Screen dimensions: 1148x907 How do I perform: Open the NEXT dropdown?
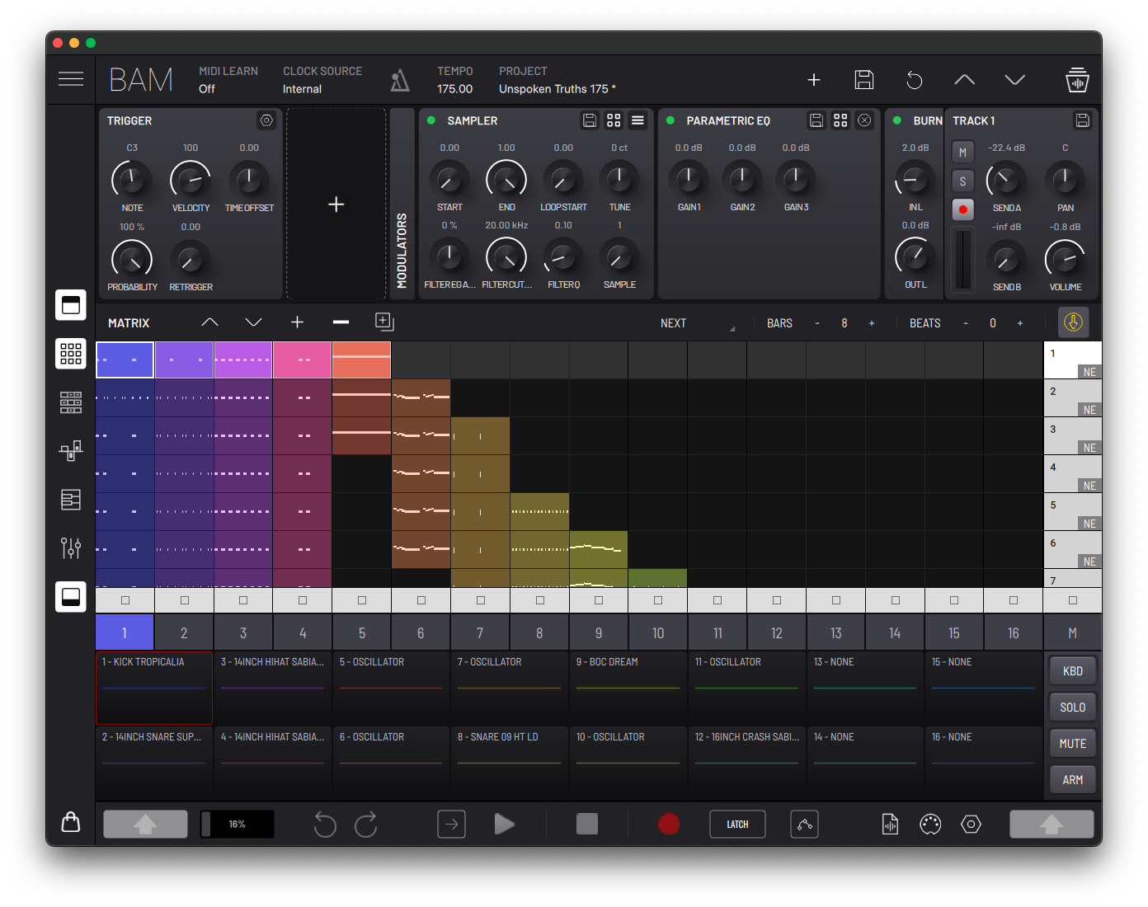click(x=698, y=323)
